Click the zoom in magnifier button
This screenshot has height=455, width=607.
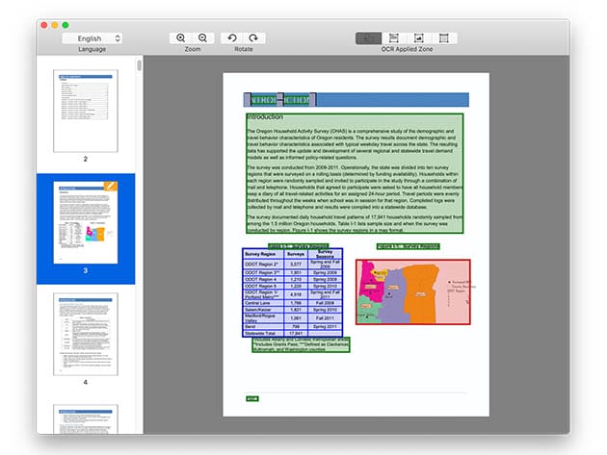pyautogui.click(x=180, y=38)
